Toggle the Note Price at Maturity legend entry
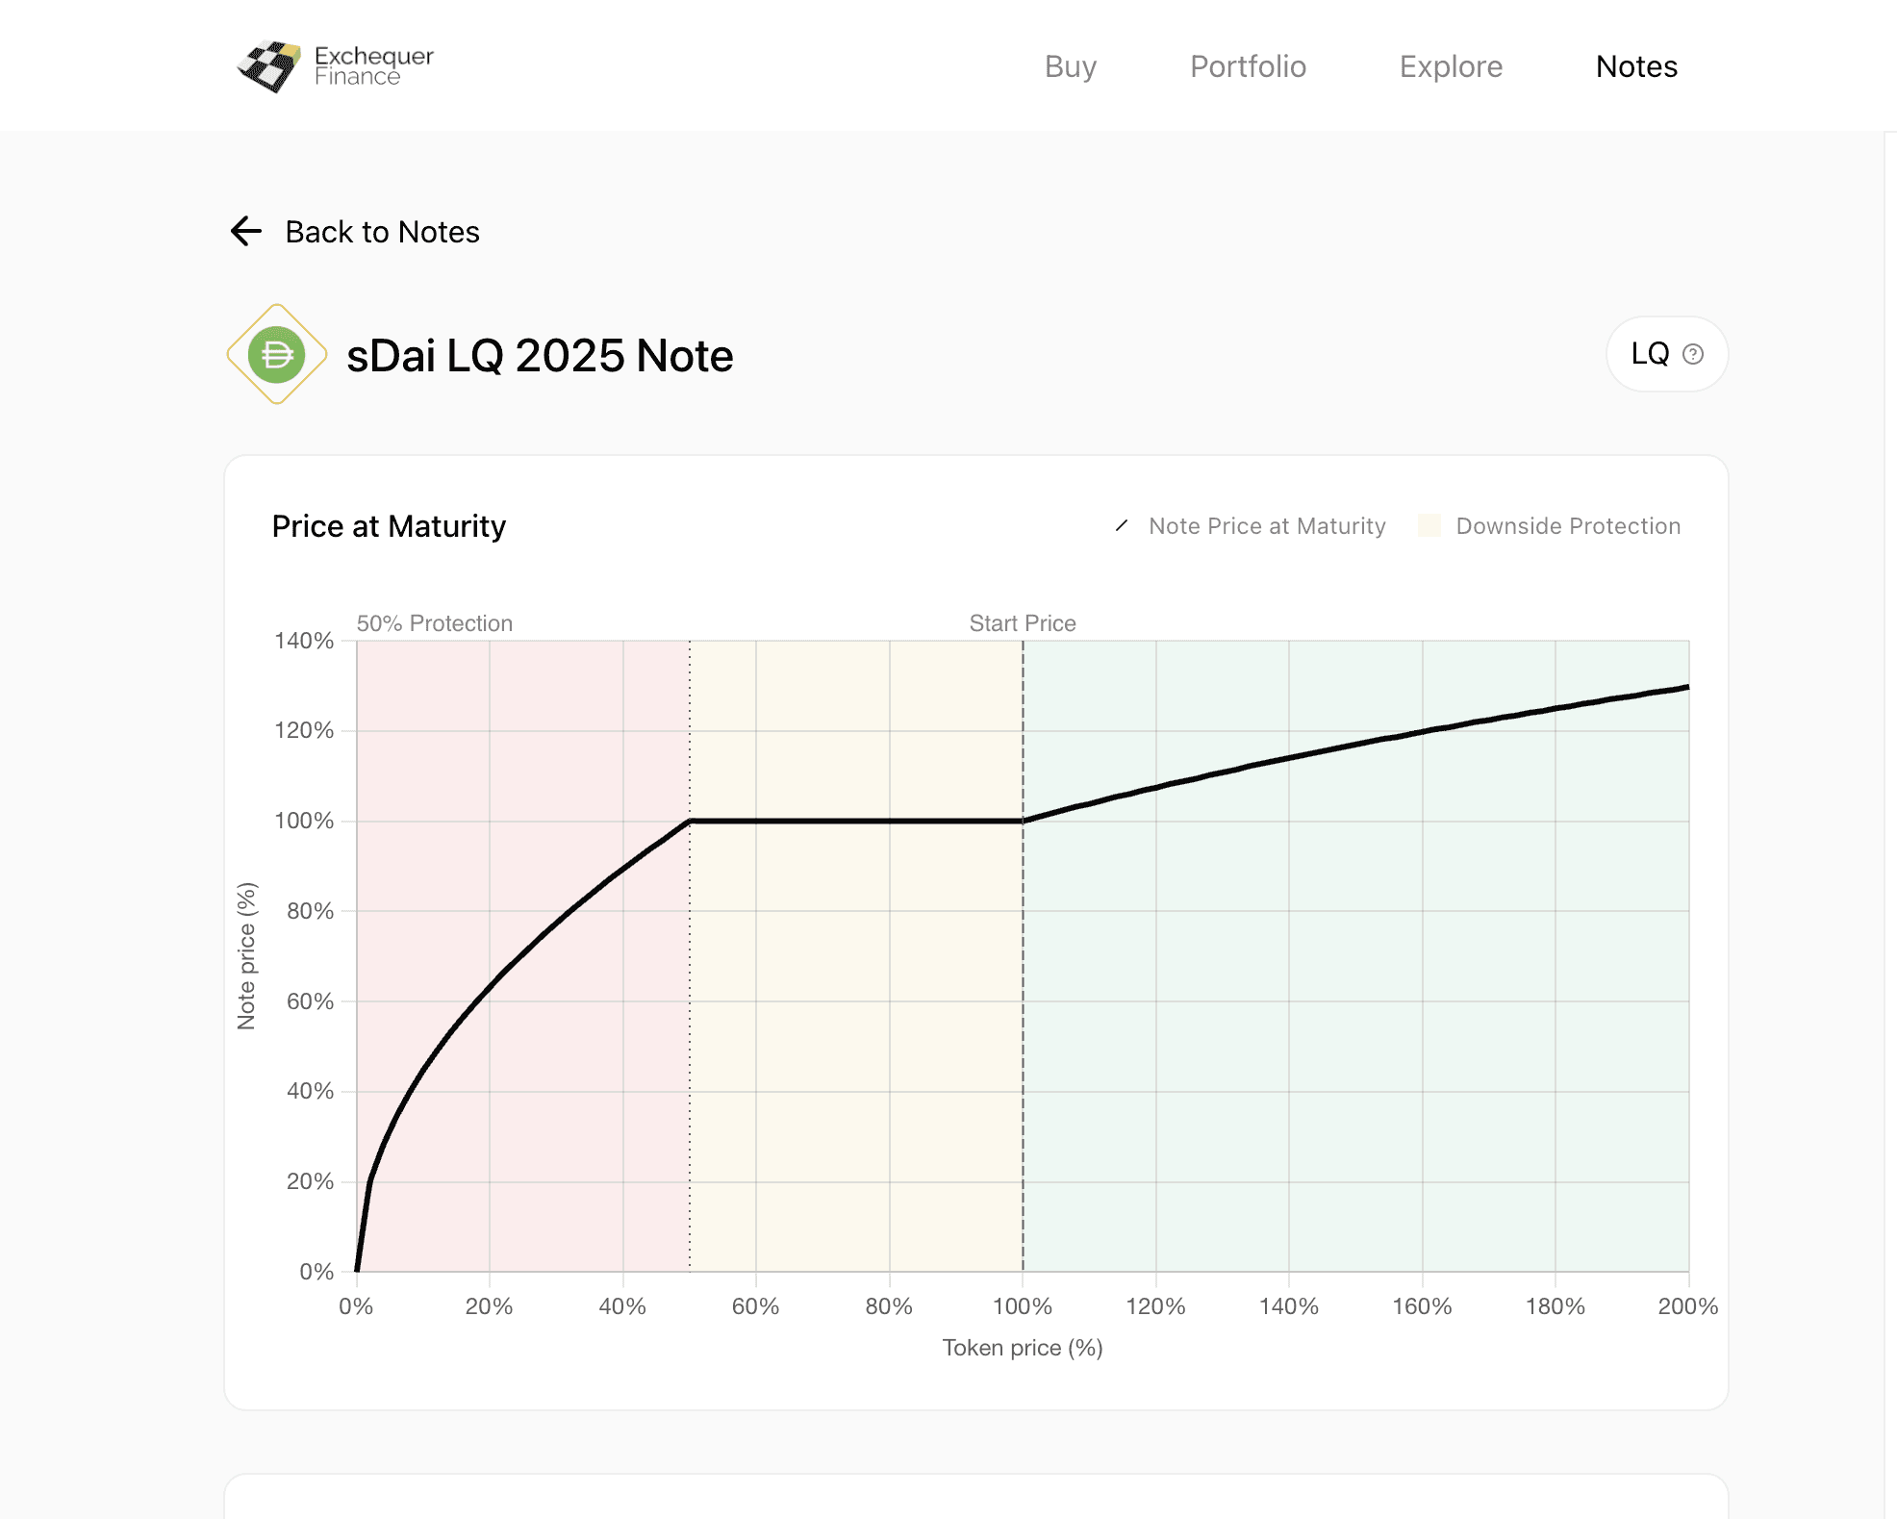The image size is (1897, 1519). point(1266,525)
